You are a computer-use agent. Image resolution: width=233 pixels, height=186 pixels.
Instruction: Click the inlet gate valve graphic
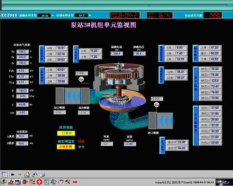160,120
